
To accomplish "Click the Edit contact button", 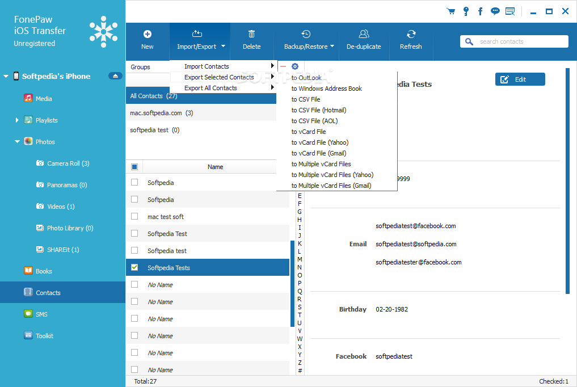I will coord(520,79).
